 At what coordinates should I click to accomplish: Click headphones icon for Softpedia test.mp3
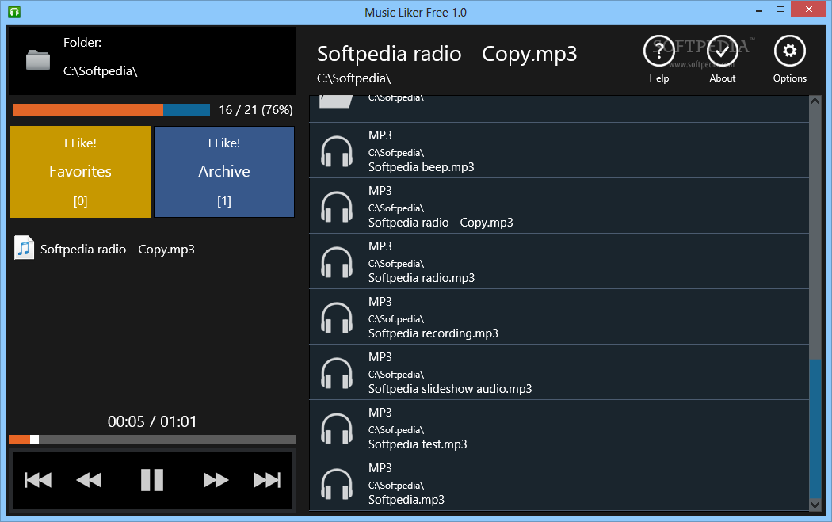(x=337, y=428)
